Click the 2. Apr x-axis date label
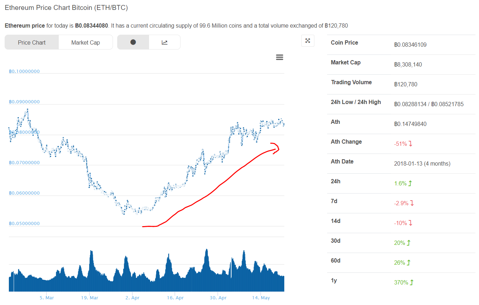 132,298
